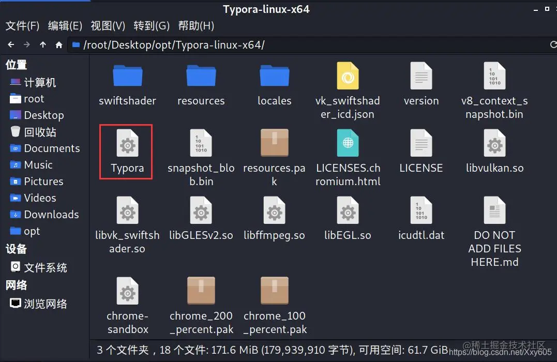557x362 pixels.
Task: Select the Typora executable icon
Action: (x=128, y=143)
